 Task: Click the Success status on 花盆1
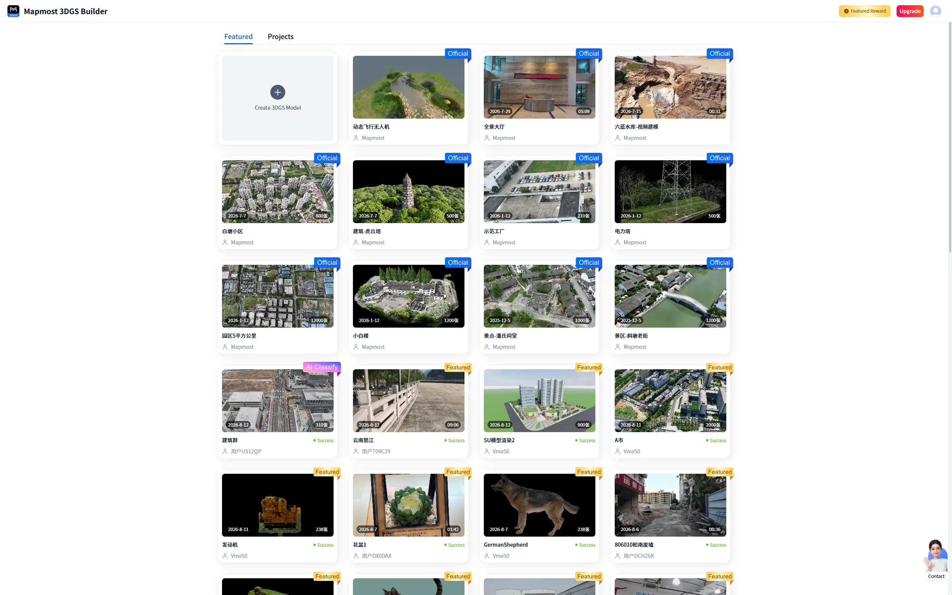pyautogui.click(x=454, y=545)
